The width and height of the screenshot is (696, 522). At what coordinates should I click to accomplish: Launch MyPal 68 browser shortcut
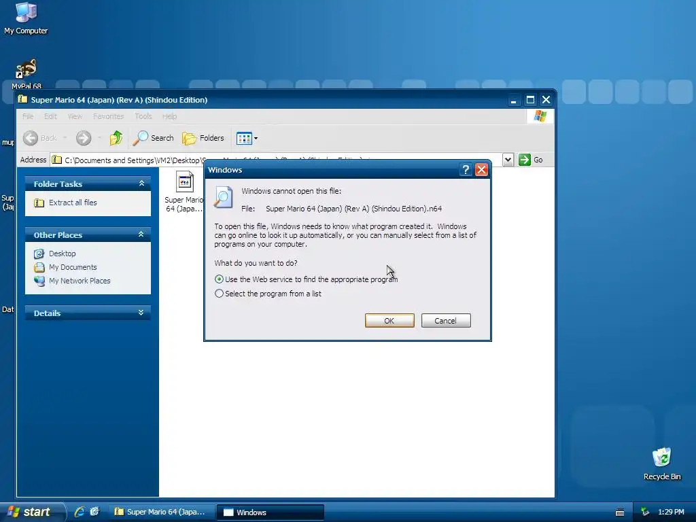pyautogui.click(x=27, y=73)
